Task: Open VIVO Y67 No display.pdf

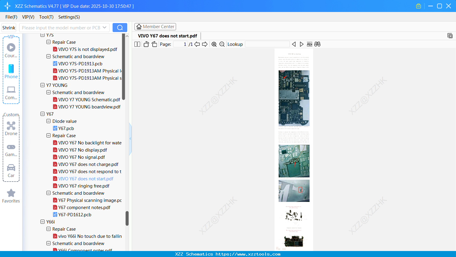Action: [83, 150]
